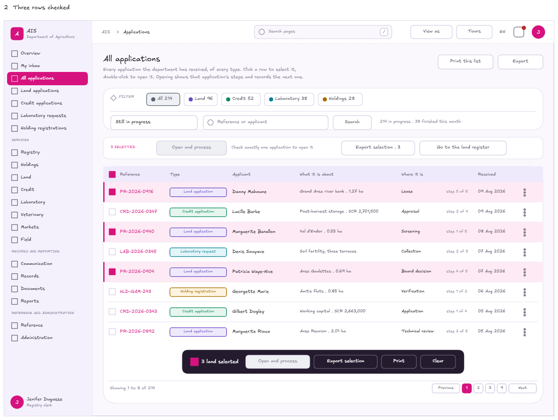Open the EN language selector
The image size is (558, 420).
502,32
